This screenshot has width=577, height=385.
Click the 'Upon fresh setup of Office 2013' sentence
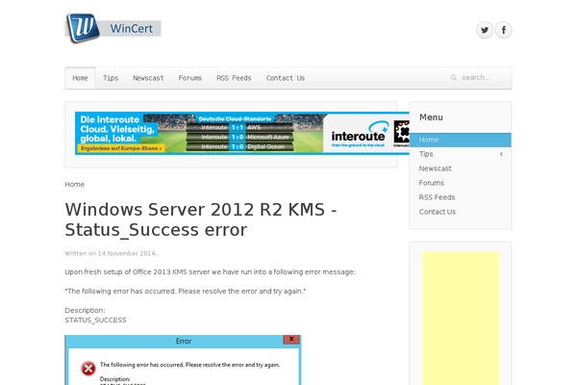(210, 271)
